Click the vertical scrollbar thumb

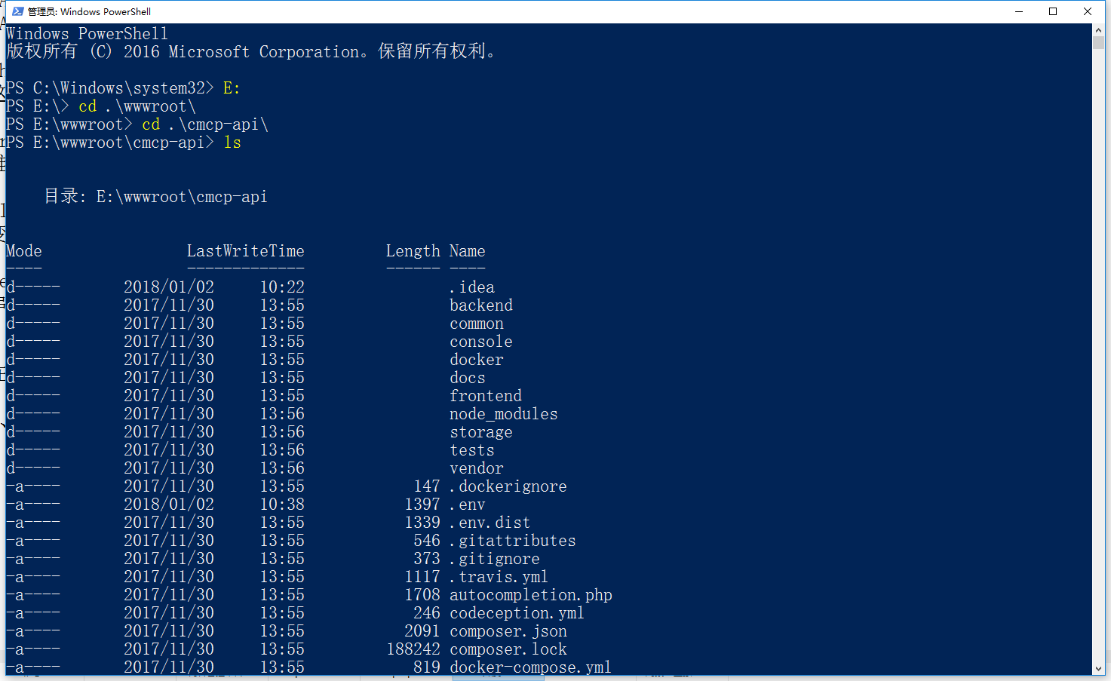click(1098, 43)
